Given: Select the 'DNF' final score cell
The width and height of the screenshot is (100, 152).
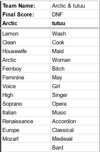Looking at the screenshot, I should [75, 14].
